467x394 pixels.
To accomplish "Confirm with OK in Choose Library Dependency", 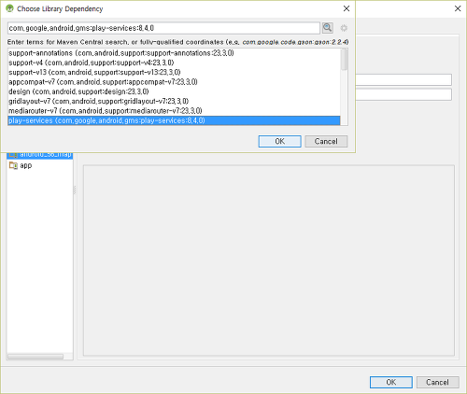I will click(280, 141).
